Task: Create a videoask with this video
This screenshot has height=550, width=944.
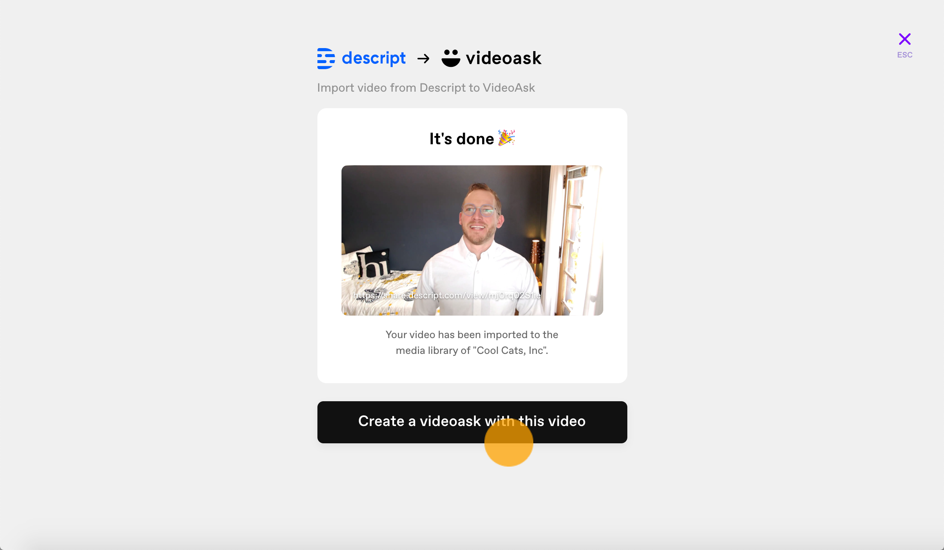Action: (472, 422)
